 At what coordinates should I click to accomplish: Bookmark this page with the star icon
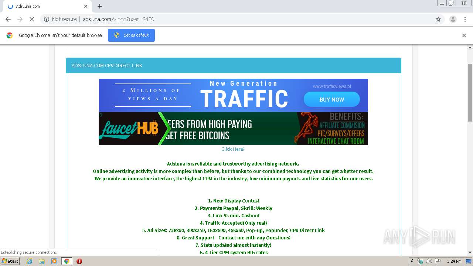point(438,19)
